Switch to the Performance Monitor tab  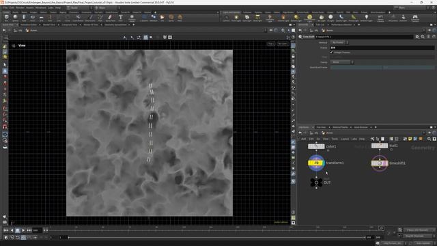341,25
